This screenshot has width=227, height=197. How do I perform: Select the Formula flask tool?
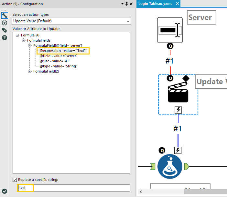point(170,167)
